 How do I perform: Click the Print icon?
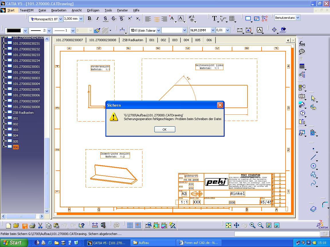(32, 226)
